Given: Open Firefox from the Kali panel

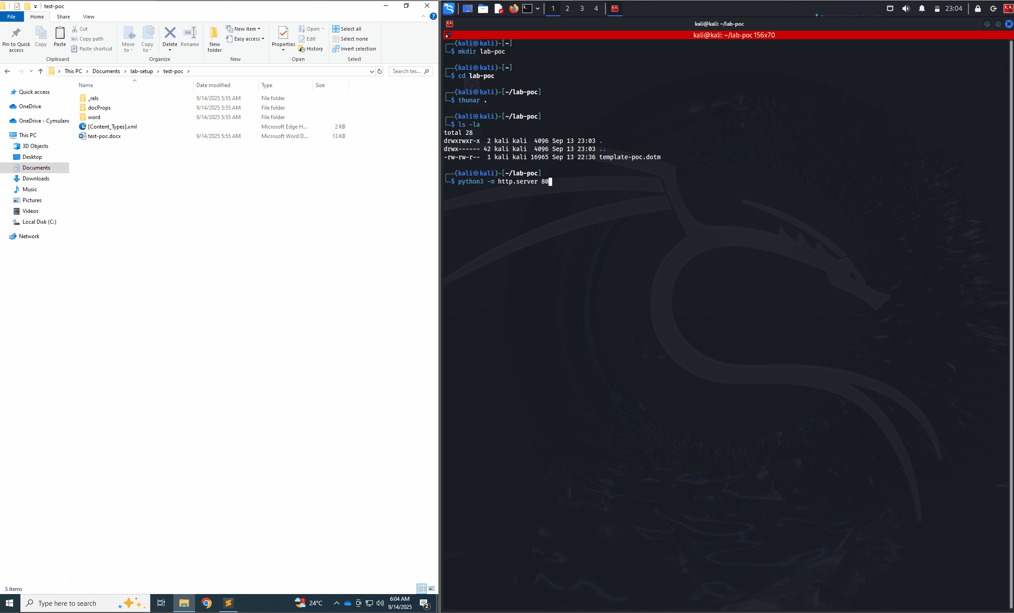Looking at the screenshot, I should (513, 9).
